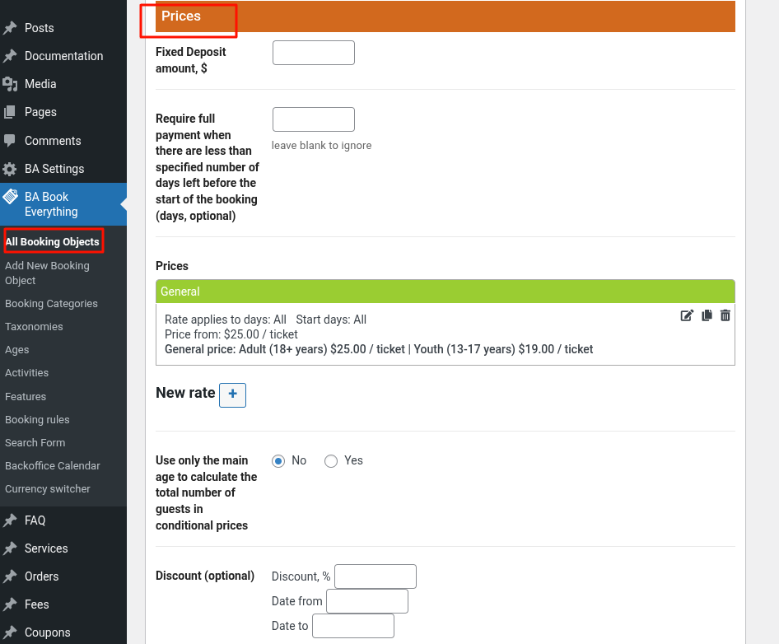Open the Currency switcher link

pyautogui.click(x=48, y=489)
